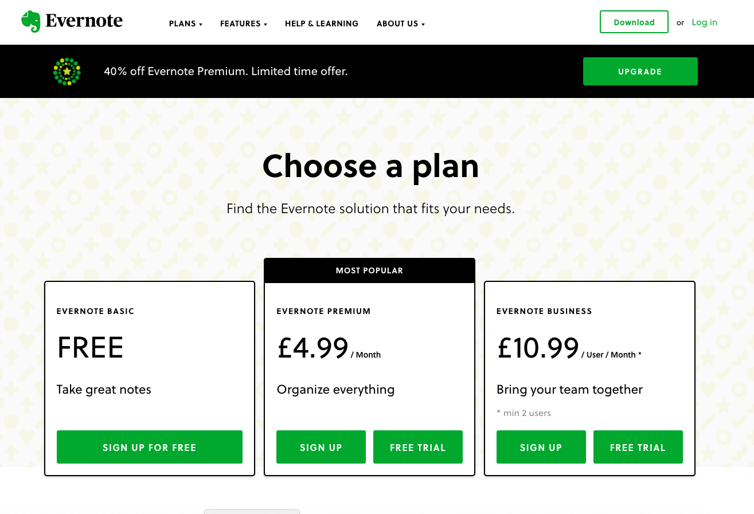
Task: Sign up for Evernote Premium
Action: point(321,447)
